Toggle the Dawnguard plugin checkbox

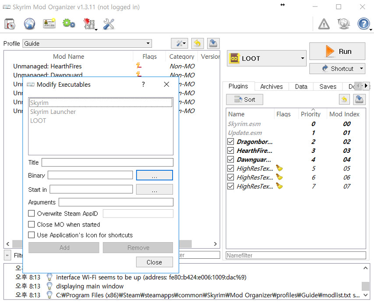(231, 159)
